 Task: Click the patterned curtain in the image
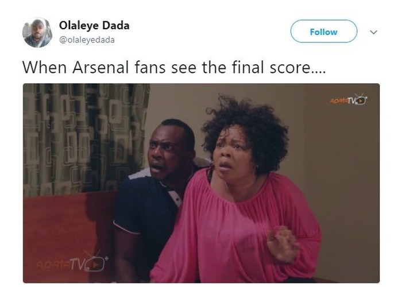86,138
